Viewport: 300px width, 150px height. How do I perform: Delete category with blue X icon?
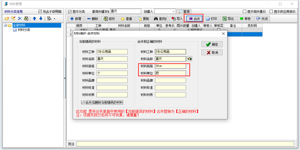[20, 18]
